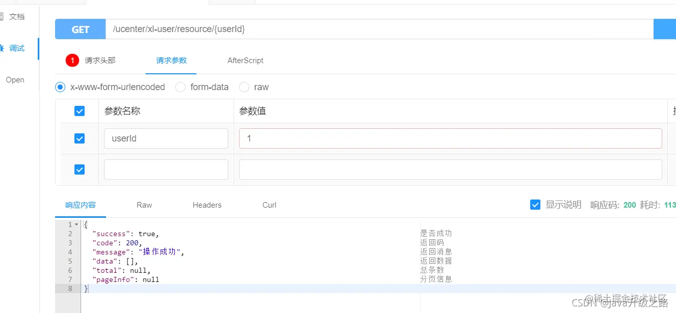Open the Curl response tab

click(270, 205)
